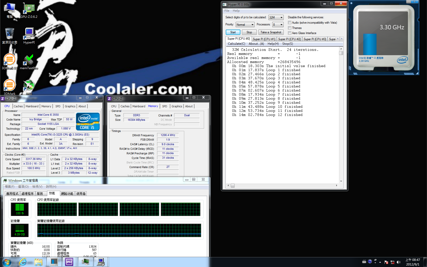Click the Start button in Hyper PI

233,32
